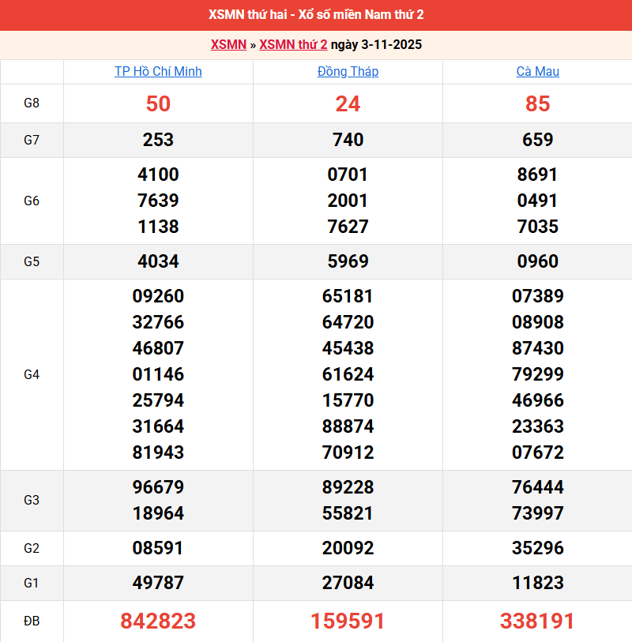Click G8 result 24 for Đồng Tháp
632x642 pixels.
pyautogui.click(x=348, y=103)
